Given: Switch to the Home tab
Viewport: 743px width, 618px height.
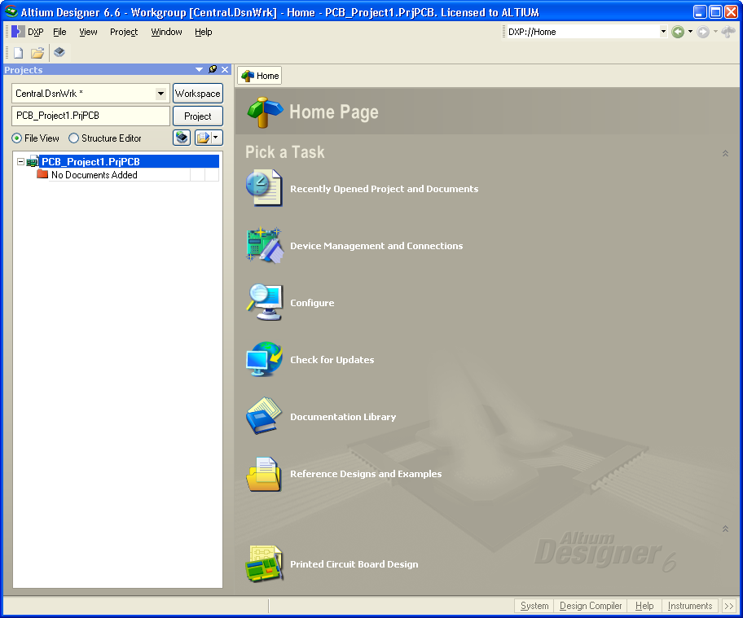Looking at the screenshot, I should (x=258, y=75).
